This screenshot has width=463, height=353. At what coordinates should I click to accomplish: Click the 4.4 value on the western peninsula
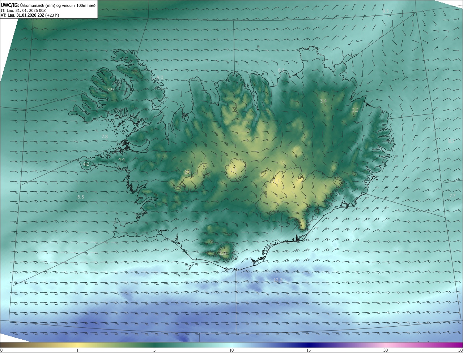point(122,160)
